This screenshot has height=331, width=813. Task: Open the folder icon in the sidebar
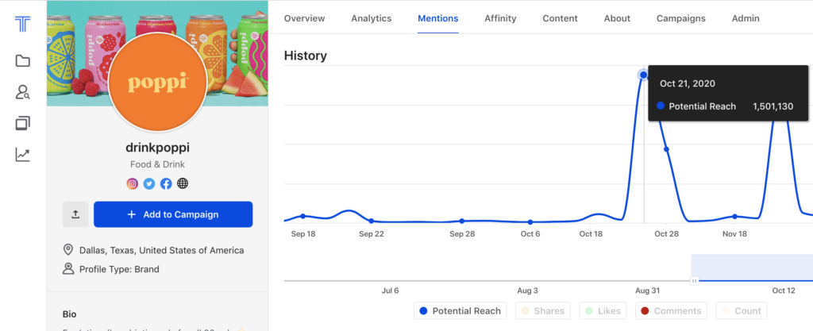(23, 61)
